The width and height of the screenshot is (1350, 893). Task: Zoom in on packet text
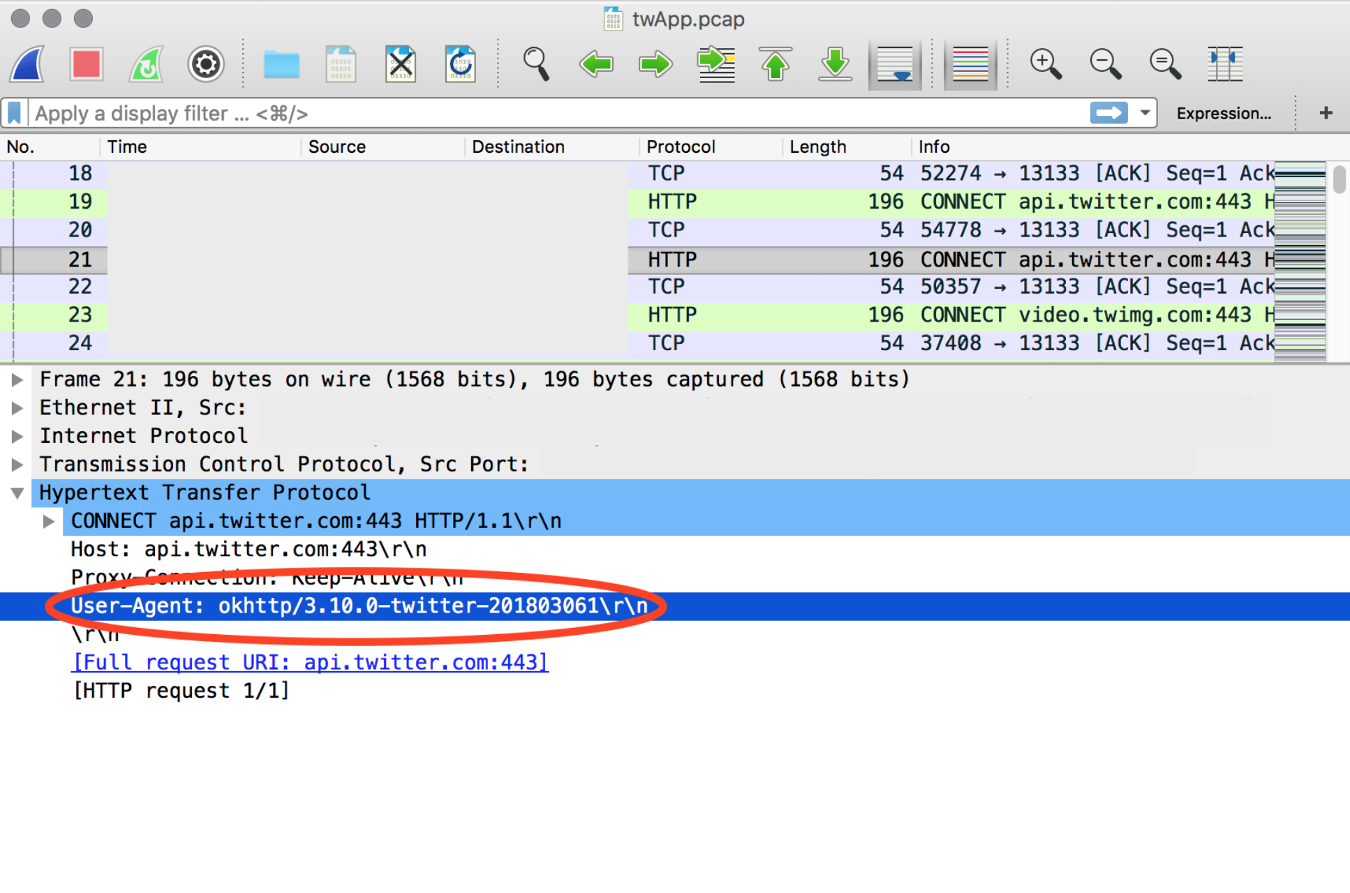pos(1046,64)
